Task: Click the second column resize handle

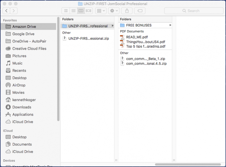Action: (174, 160)
